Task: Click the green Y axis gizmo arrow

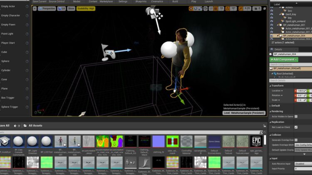Action: (x=181, y=100)
